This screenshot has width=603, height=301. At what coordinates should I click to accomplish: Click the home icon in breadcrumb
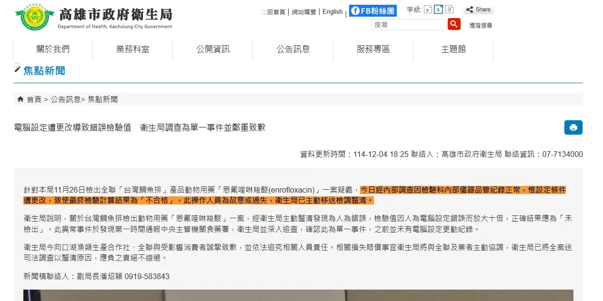point(20,99)
